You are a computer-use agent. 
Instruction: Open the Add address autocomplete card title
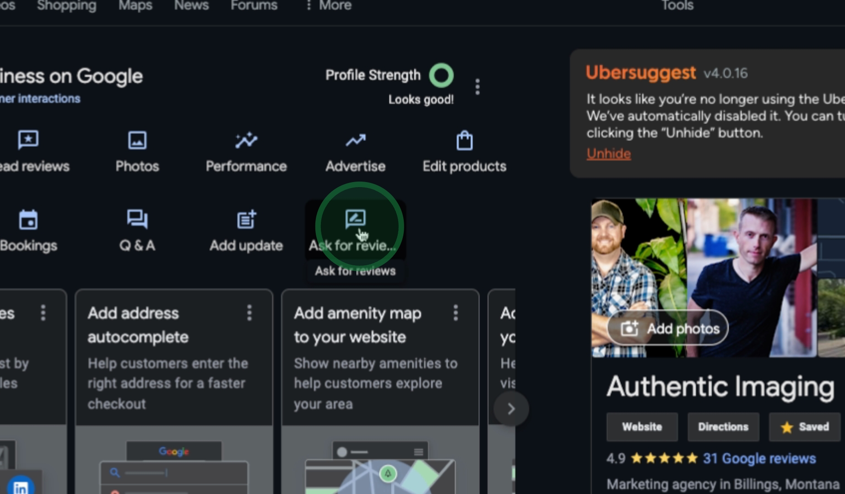coord(138,325)
